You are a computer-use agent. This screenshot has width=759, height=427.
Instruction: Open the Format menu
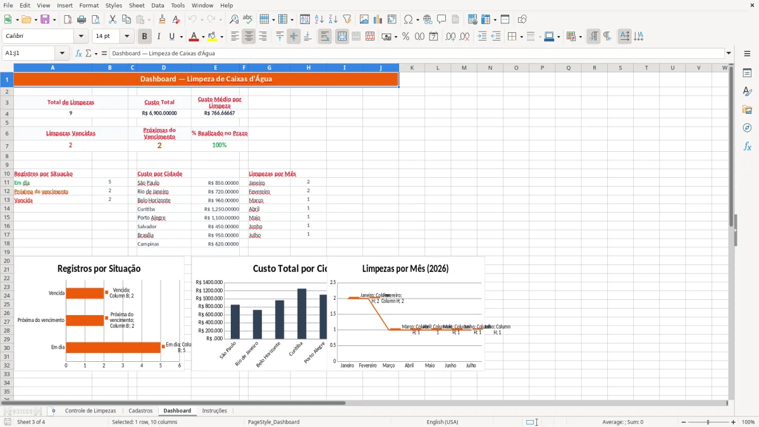(x=89, y=5)
